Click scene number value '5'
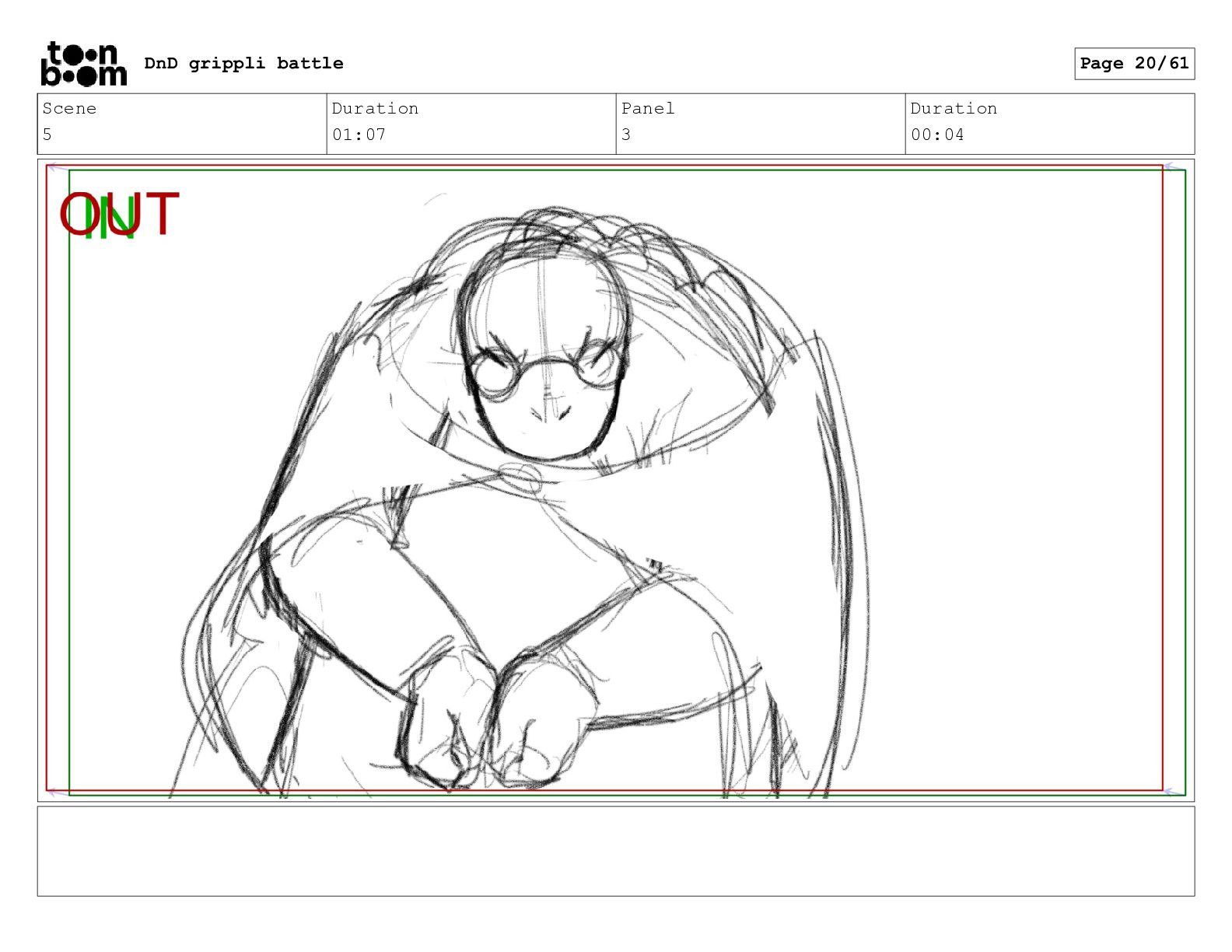 pyautogui.click(x=47, y=135)
